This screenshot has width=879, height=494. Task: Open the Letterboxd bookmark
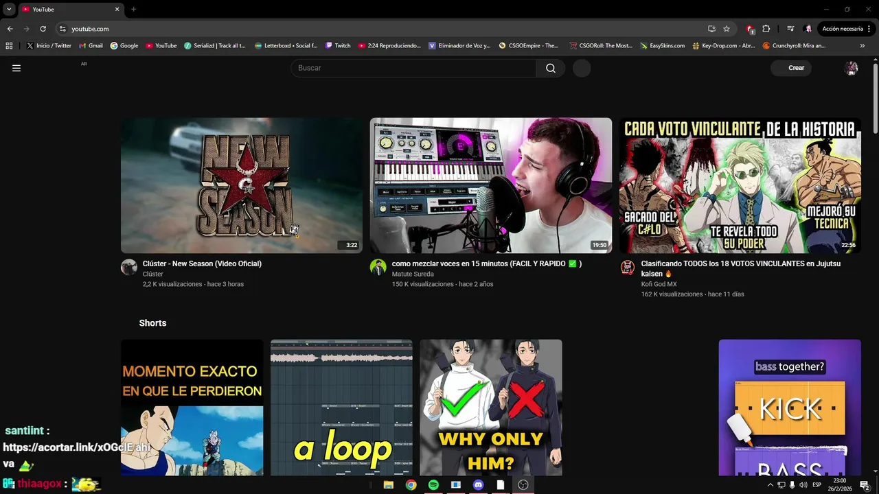286,46
